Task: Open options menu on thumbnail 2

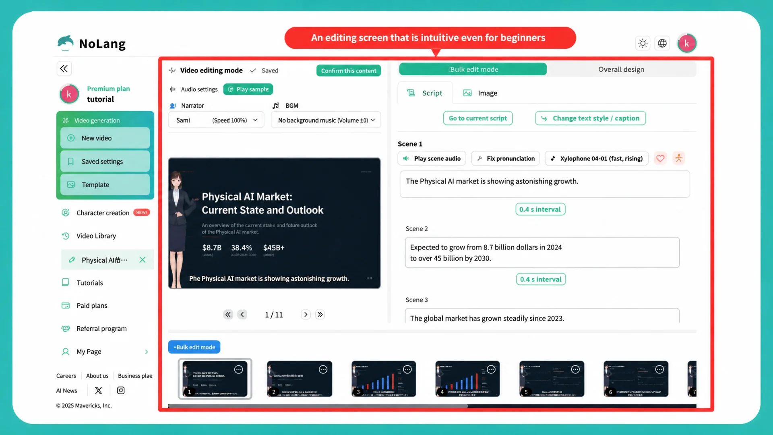Action: [x=323, y=369]
